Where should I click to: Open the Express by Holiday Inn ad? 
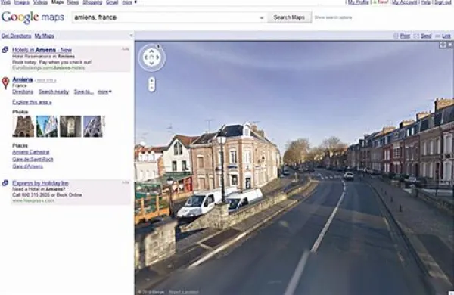point(41,183)
